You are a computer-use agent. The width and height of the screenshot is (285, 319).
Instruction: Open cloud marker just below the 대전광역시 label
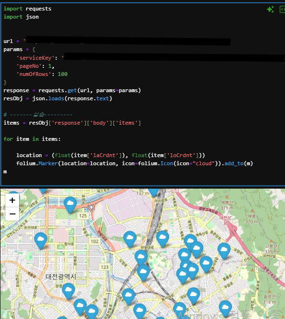click(68, 291)
